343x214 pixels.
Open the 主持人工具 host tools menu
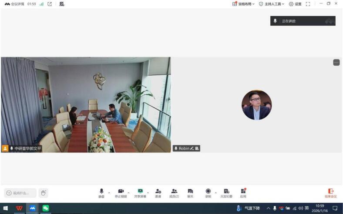[x=272, y=4]
